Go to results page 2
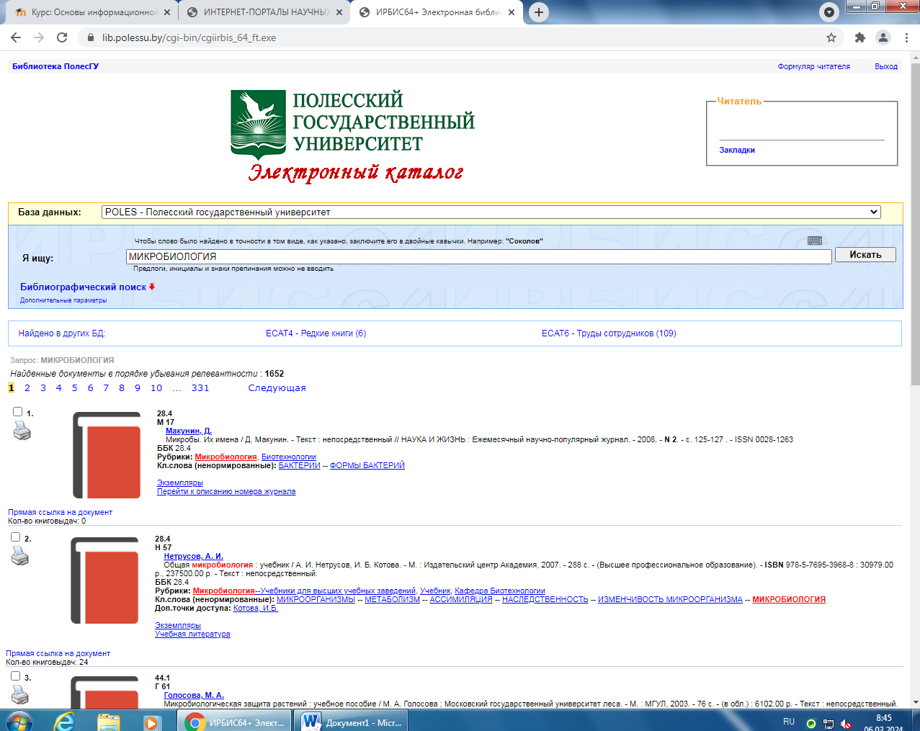The height and width of the screenshot is (731, 920). pos(27,387)
